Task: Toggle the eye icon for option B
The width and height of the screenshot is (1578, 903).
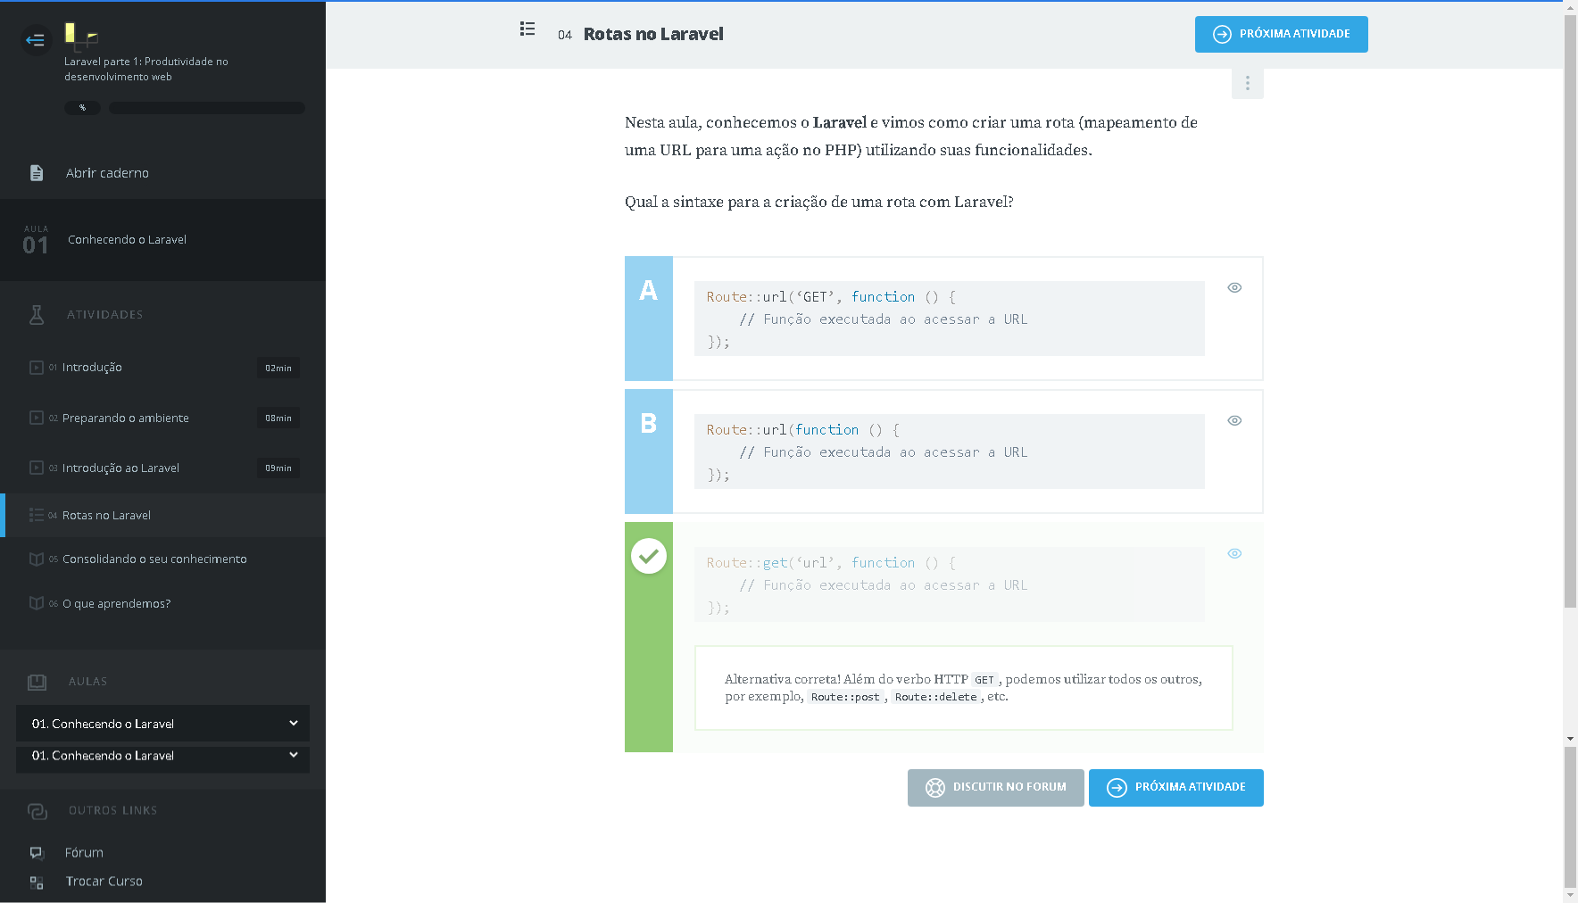Action: pos(1234,420)
